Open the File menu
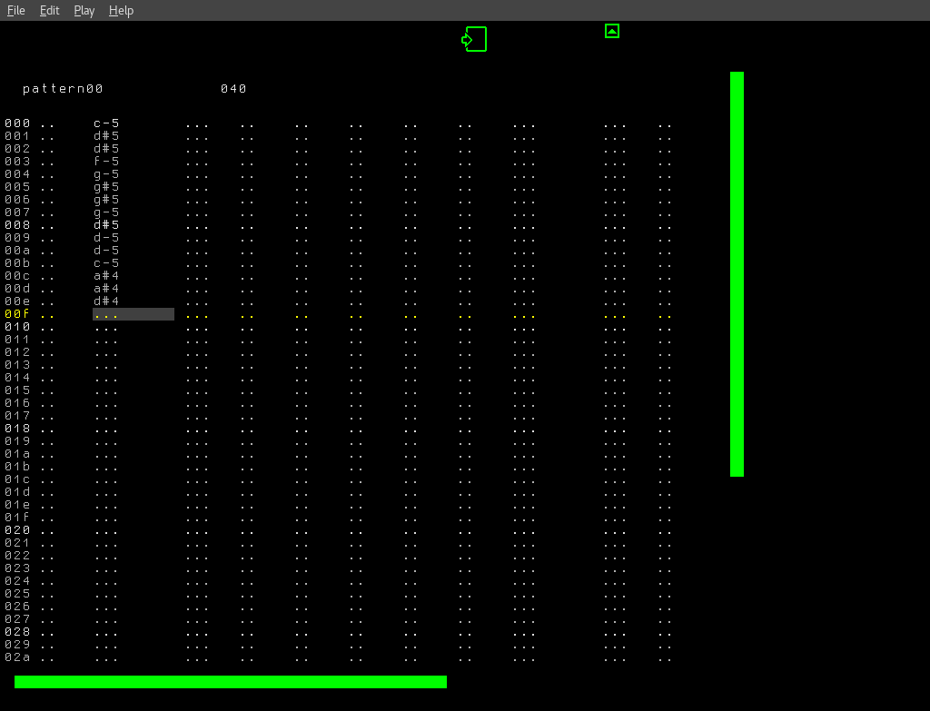930x711 pixels. (15, 10)
